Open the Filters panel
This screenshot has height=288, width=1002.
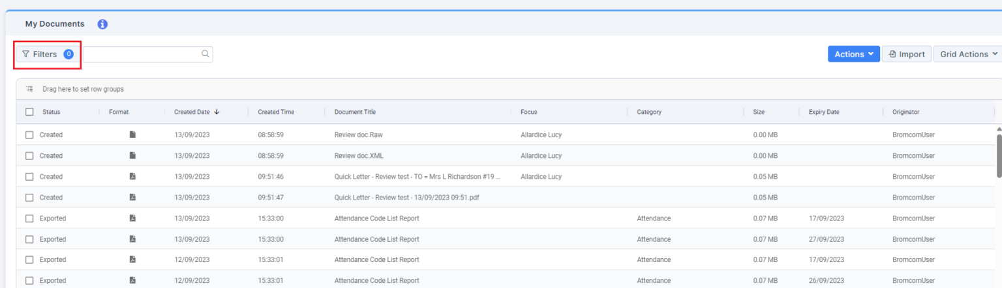coord(47,54)
